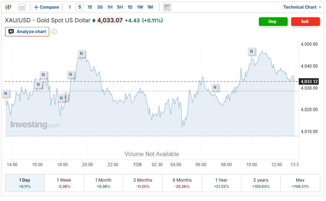326x201 pixels.
Task: Open the news marker near 10:00
Action: click(252, 51)
